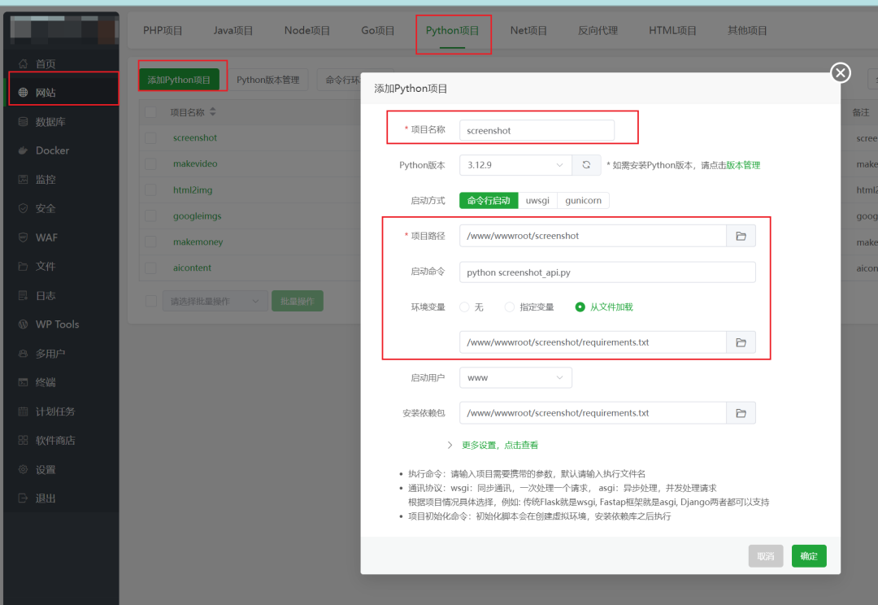
Task: Open folder picker for environment file path
Action: coord(741,342)
